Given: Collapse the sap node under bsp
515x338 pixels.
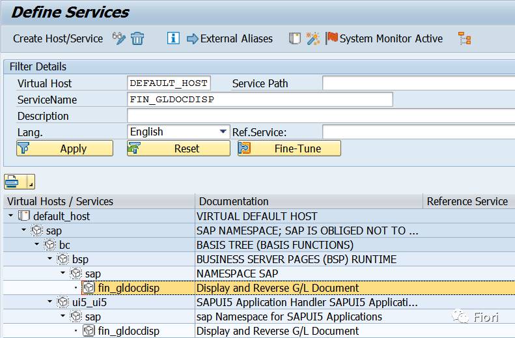Looking at the screenshot, I should coord(63,273).
